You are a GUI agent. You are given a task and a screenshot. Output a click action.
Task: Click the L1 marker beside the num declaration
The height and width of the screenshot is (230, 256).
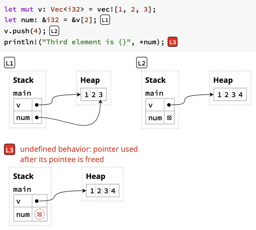pos(105,20)
